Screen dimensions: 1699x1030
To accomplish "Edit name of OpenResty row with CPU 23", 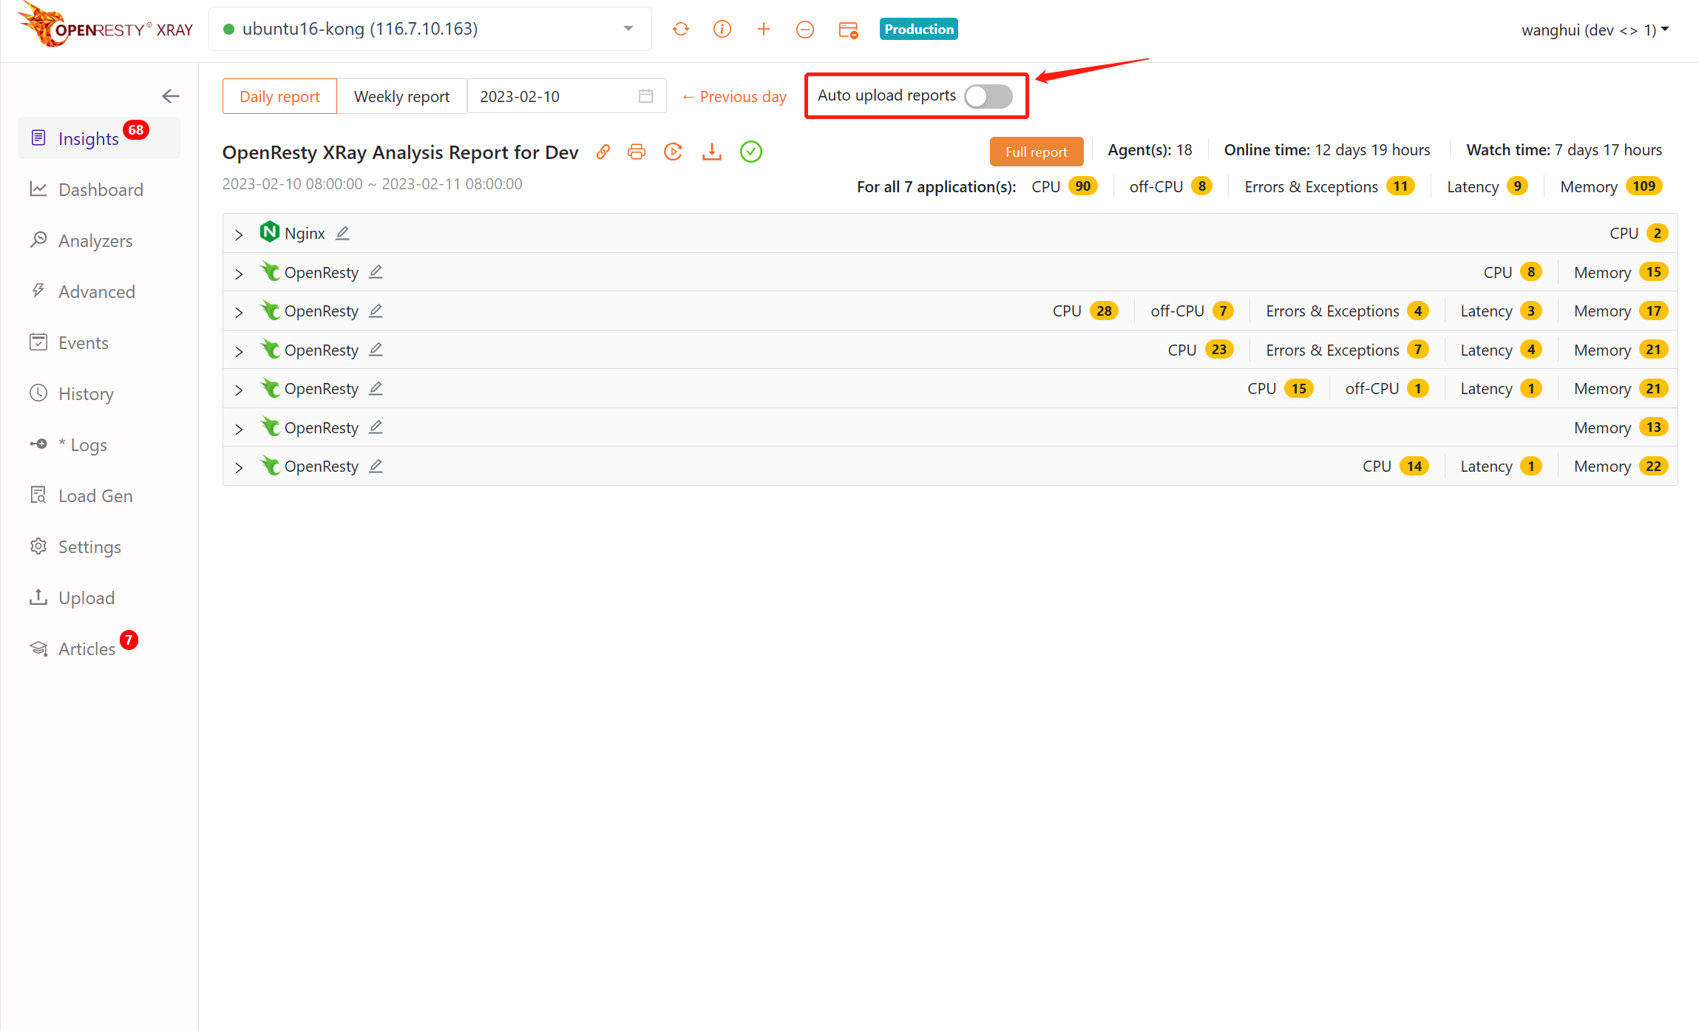I will tap(376, 349).
